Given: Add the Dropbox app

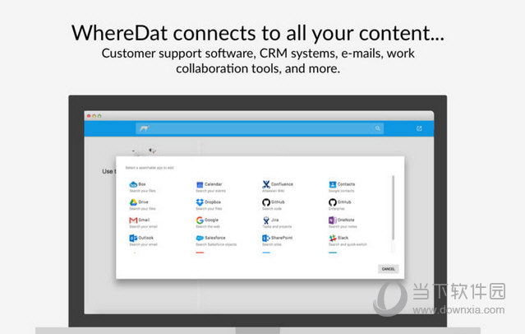Looking at the screenshot, I should coord(209,205).
